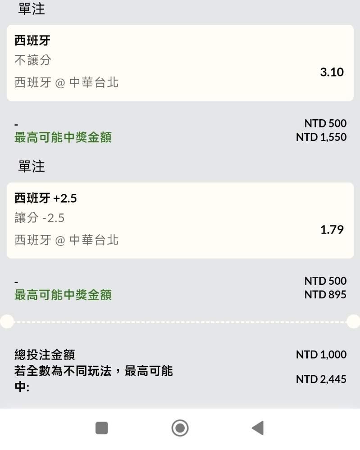Click the NTD 1,000 total stake amount
Viewport: 360px width, 450px height.
tap(321, 355)
